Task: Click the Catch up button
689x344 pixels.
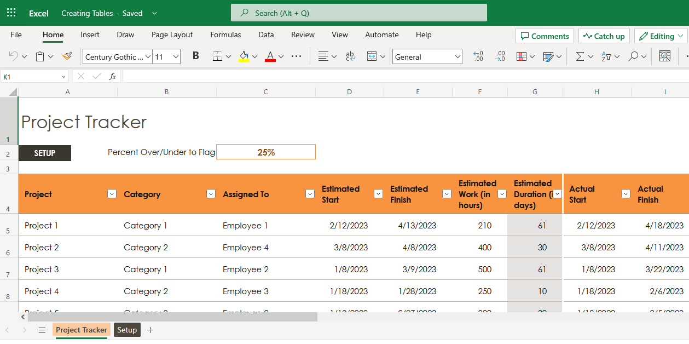Action: pos(604,36)
